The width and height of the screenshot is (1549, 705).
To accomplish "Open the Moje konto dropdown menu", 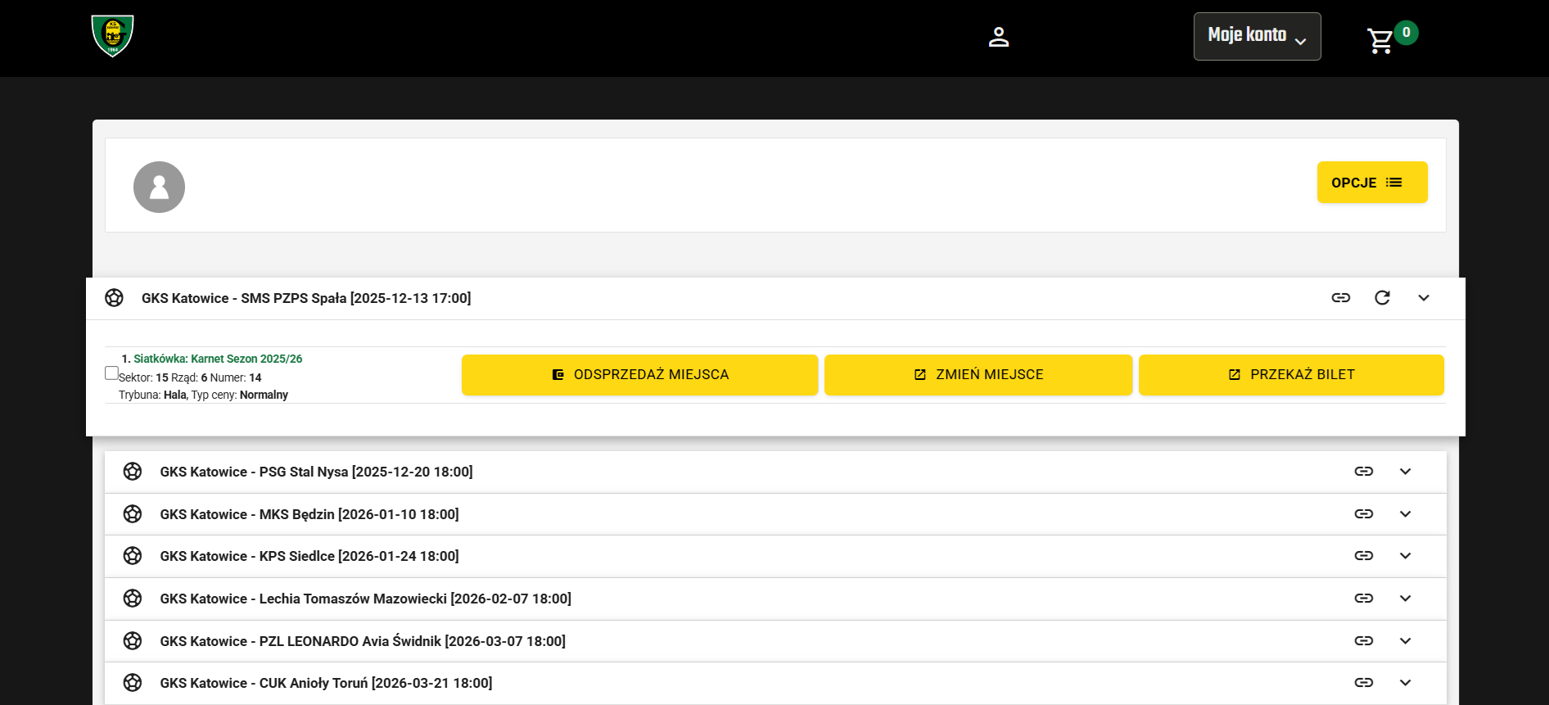I will click(1257, 37).
